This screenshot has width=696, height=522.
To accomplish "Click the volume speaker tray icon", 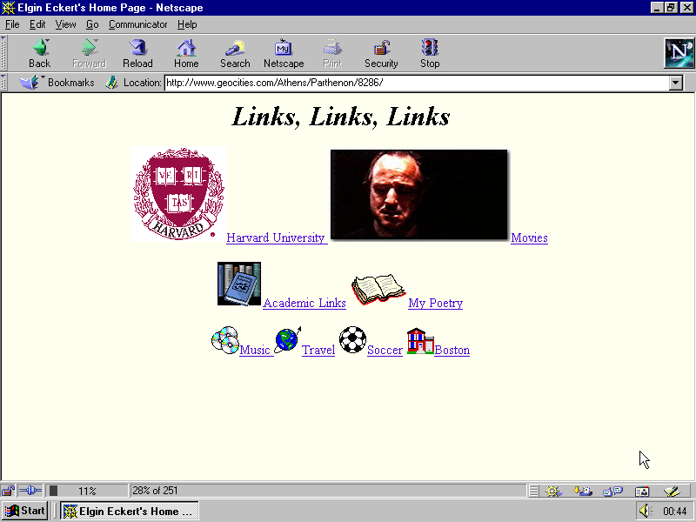I will (646, 511).
